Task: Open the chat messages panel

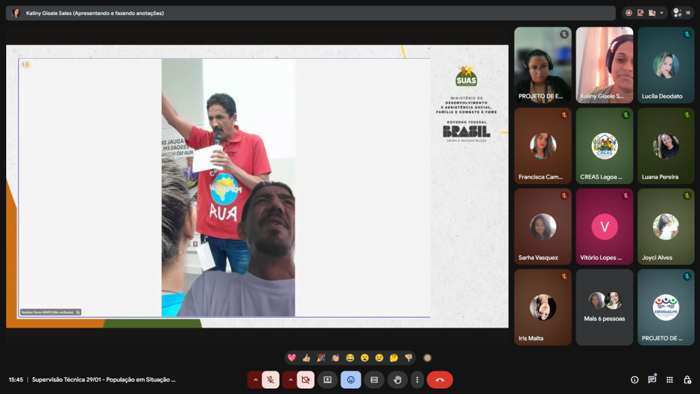Action: click(x=652, y=380)
